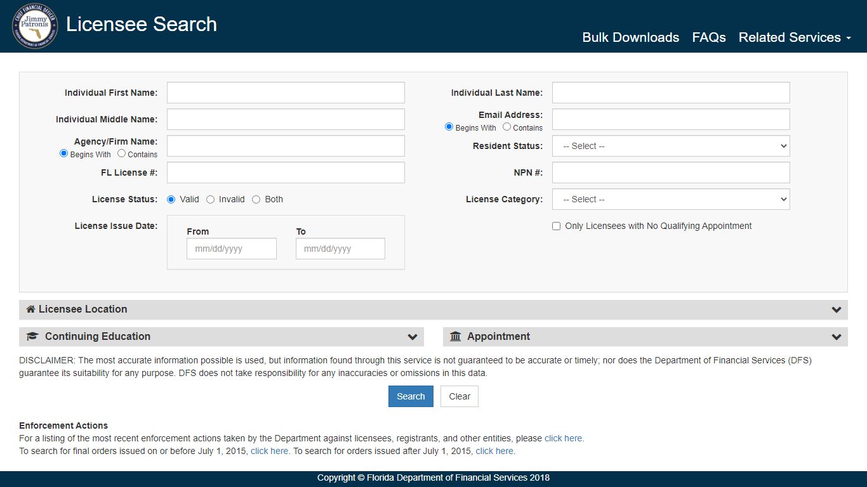The width and height of the screenshot is (867, 487).
Task: Open the Related Services menu
Action: 795,37
